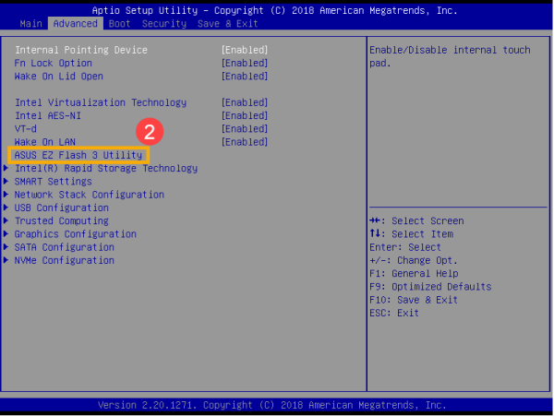Viewport: 554px width, 416px height.
Task: Select Wake On LAN setting
Action: (45, 142)
